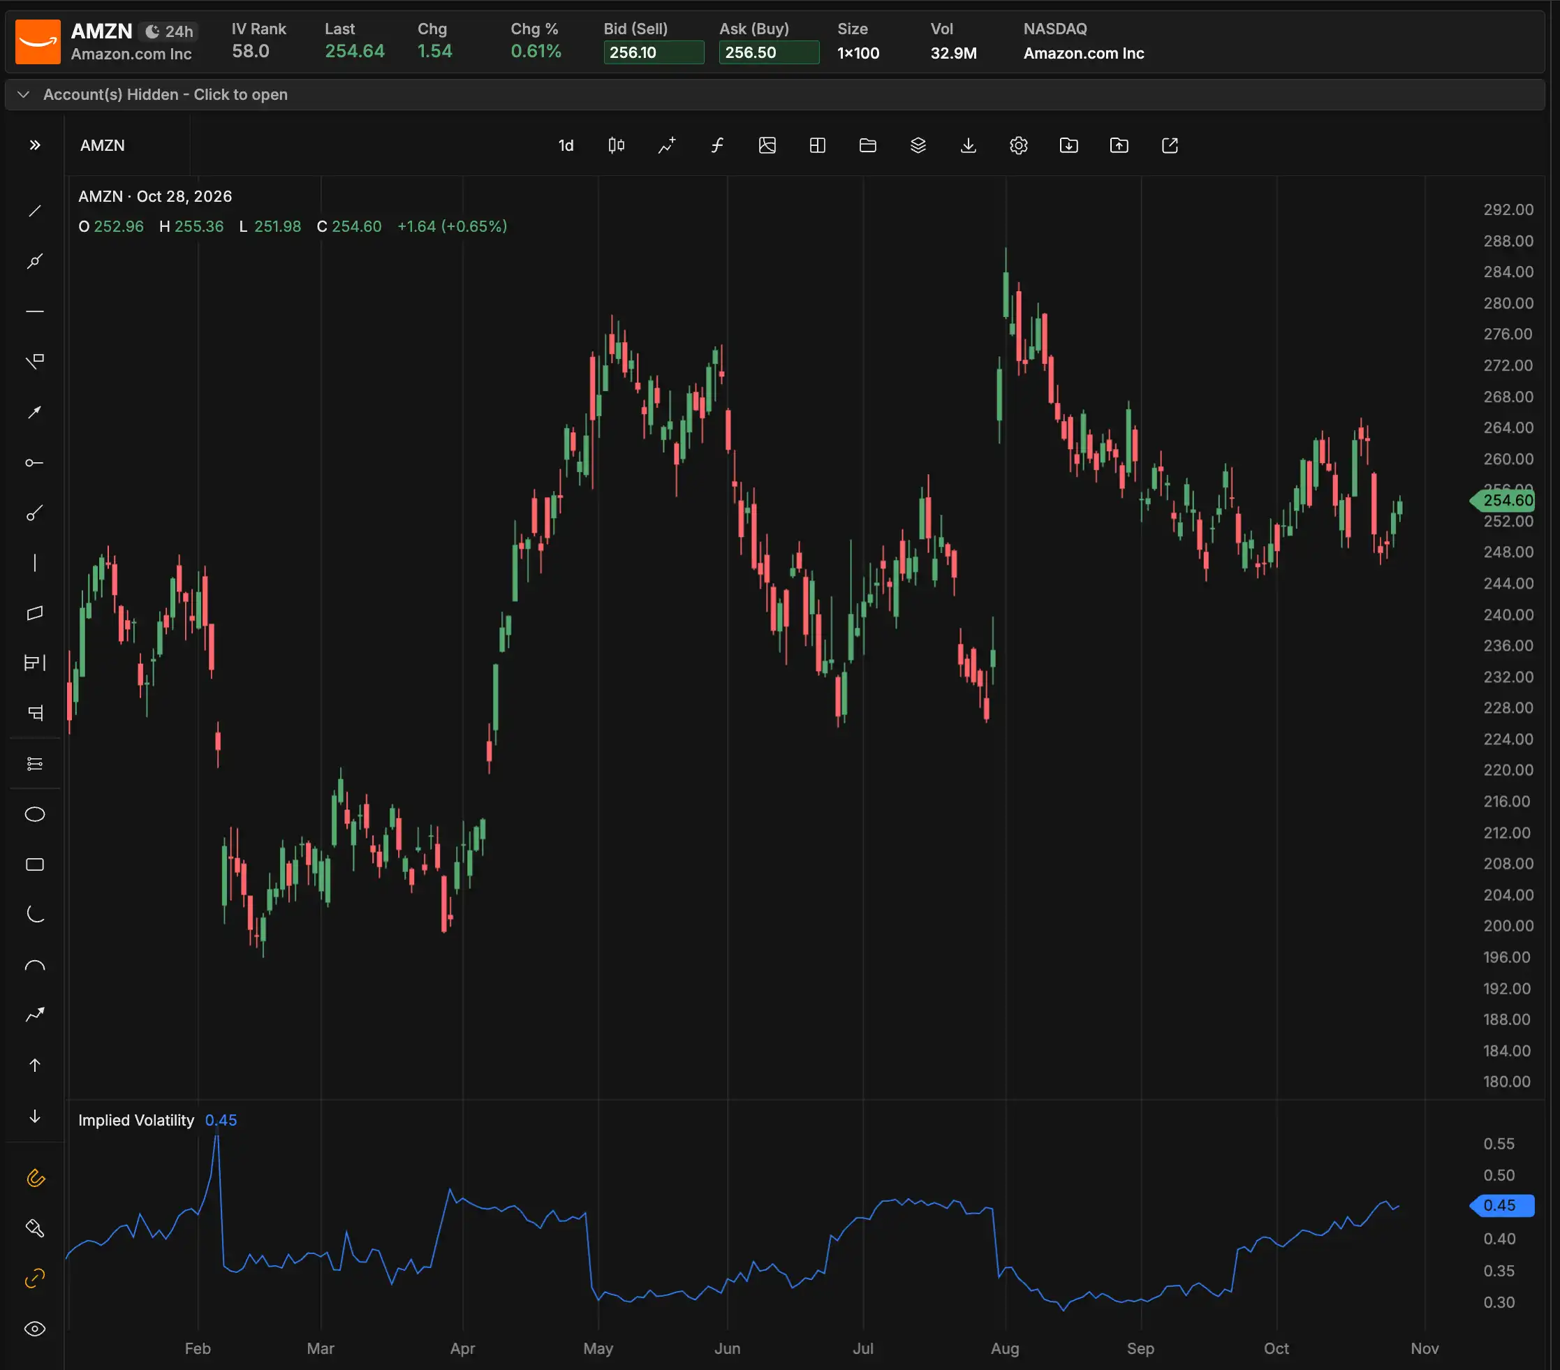Open the functions formula icon
The height and width of the screenshot is (1370, 1560).
click(x=716, y=145)
